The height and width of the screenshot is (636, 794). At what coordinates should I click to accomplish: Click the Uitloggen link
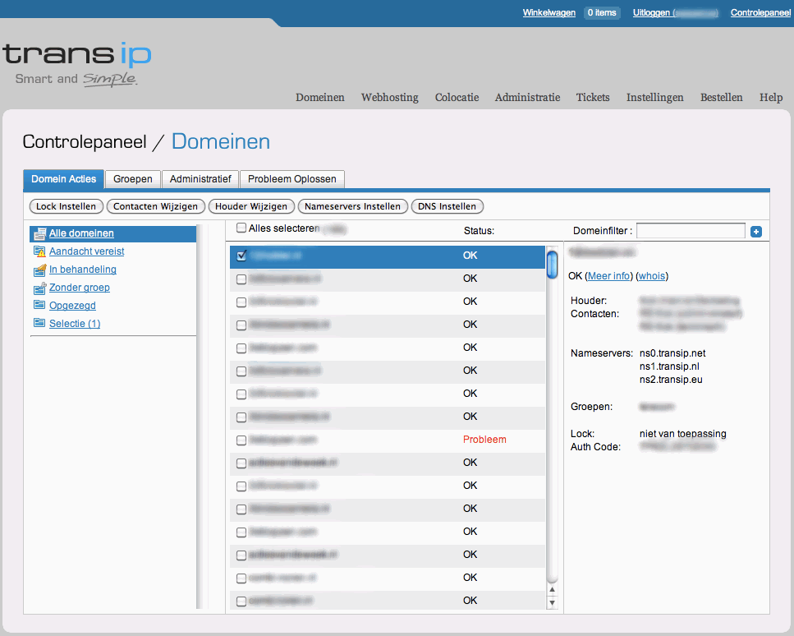(675, 12)
